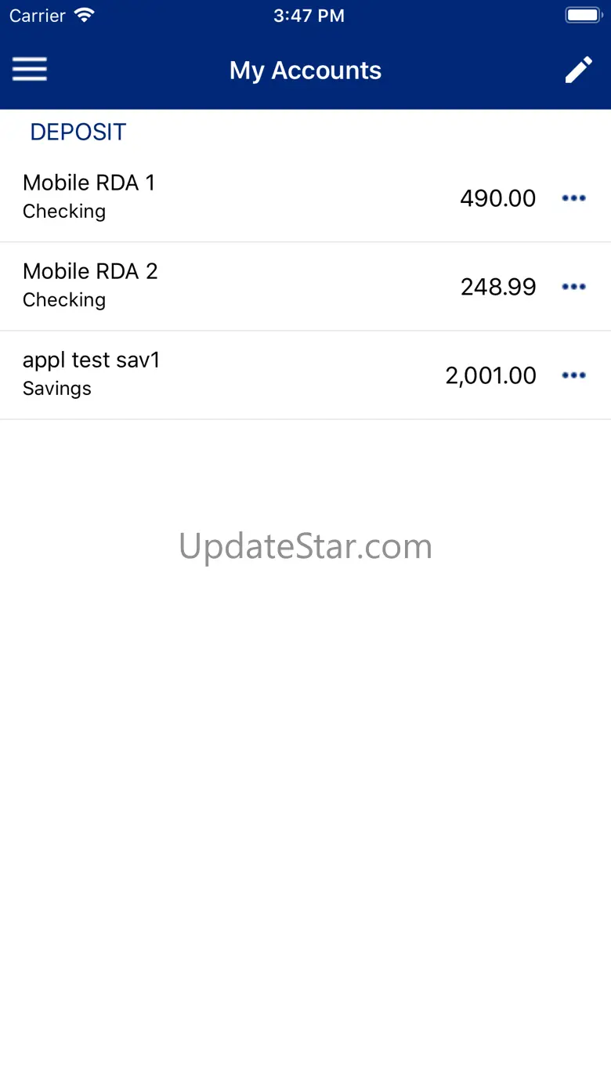
Task: Tap the My Accounts title
Action: 305,71
